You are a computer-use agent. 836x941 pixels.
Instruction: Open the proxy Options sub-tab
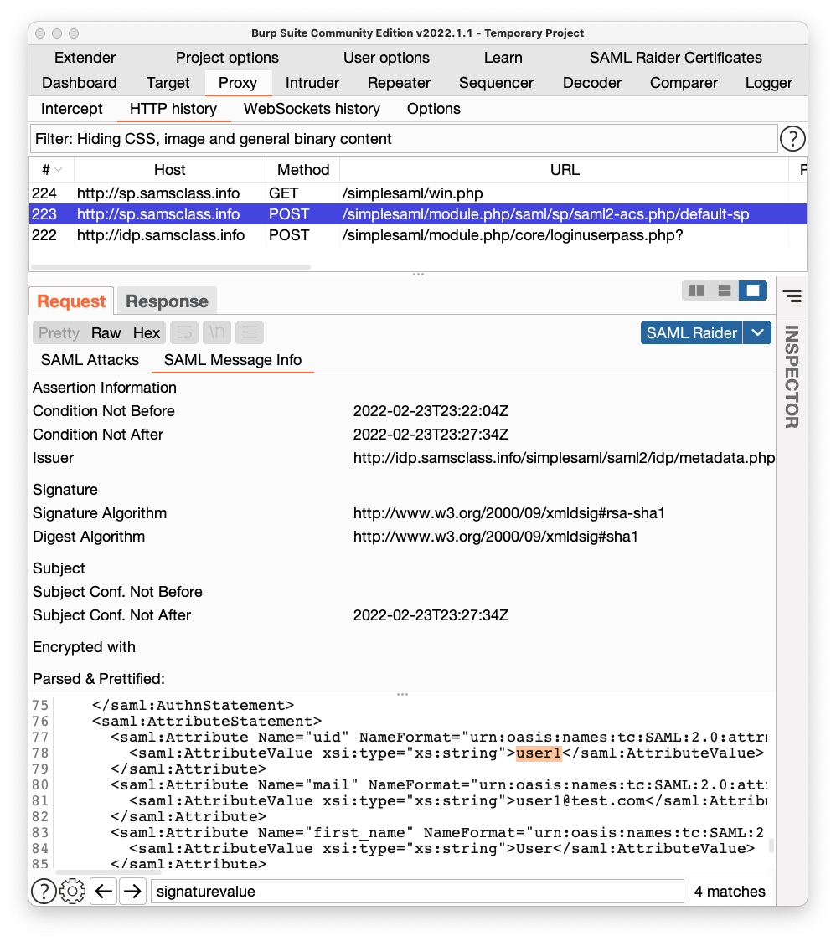tap(434, 109)
